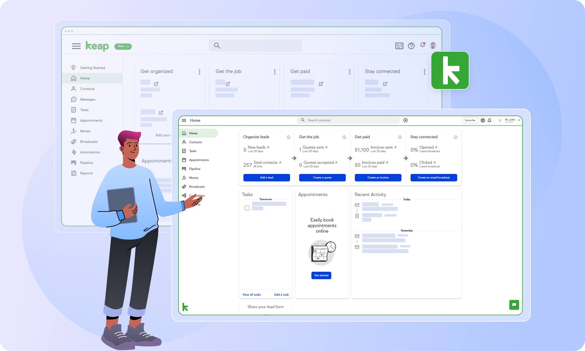Screen dimensions: 585x351
Task: Click the Add a task link
Action: (x=281, y=294)
